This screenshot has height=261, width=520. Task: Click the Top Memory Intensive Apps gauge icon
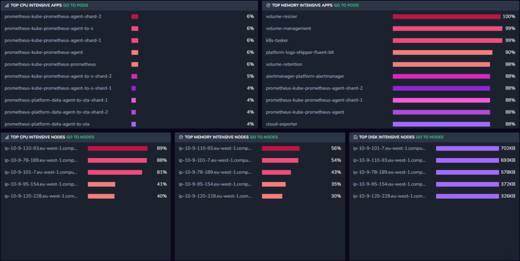[x=268, y=5]
